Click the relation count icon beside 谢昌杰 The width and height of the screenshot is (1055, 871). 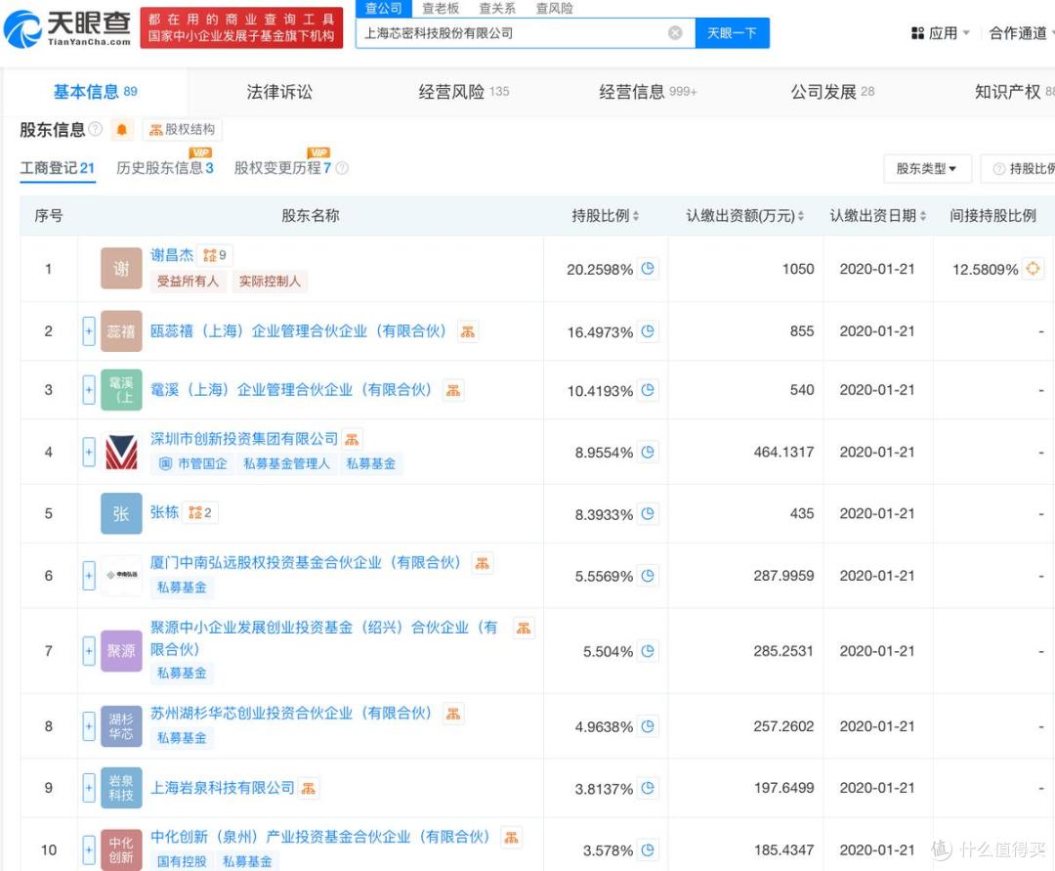(215, 255)
